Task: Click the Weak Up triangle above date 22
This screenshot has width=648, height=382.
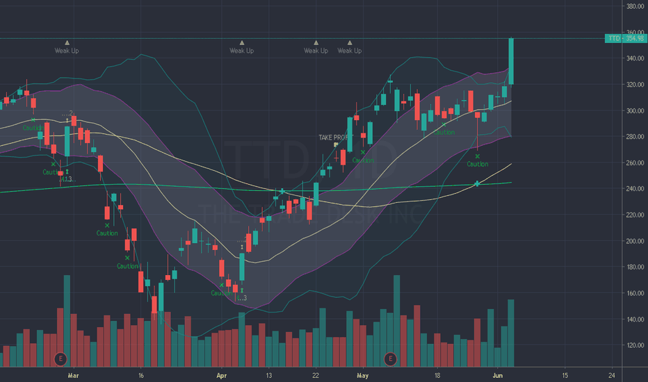Action: point(316,42)
